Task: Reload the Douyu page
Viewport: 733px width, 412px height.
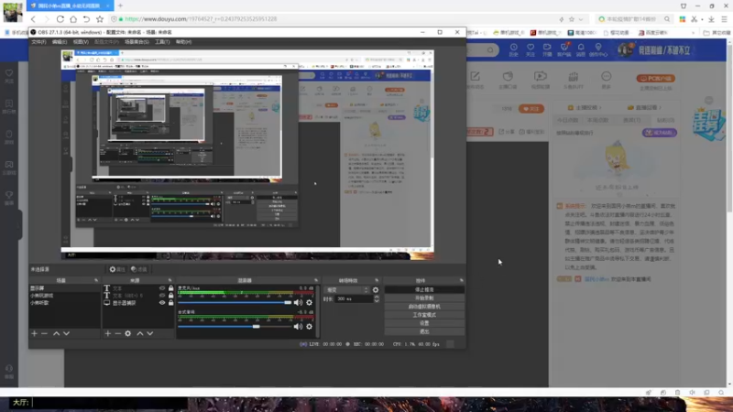Action: (60, 19)
